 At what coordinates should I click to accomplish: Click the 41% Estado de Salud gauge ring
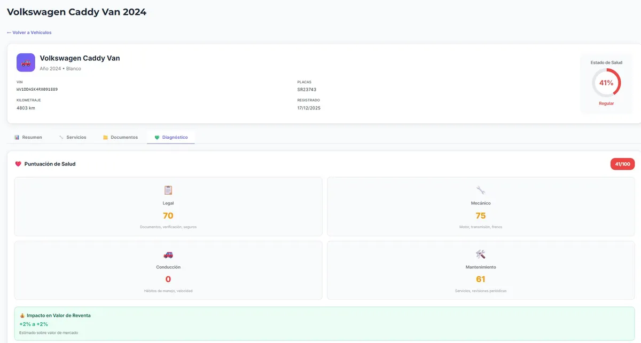[x=606, y=83]
